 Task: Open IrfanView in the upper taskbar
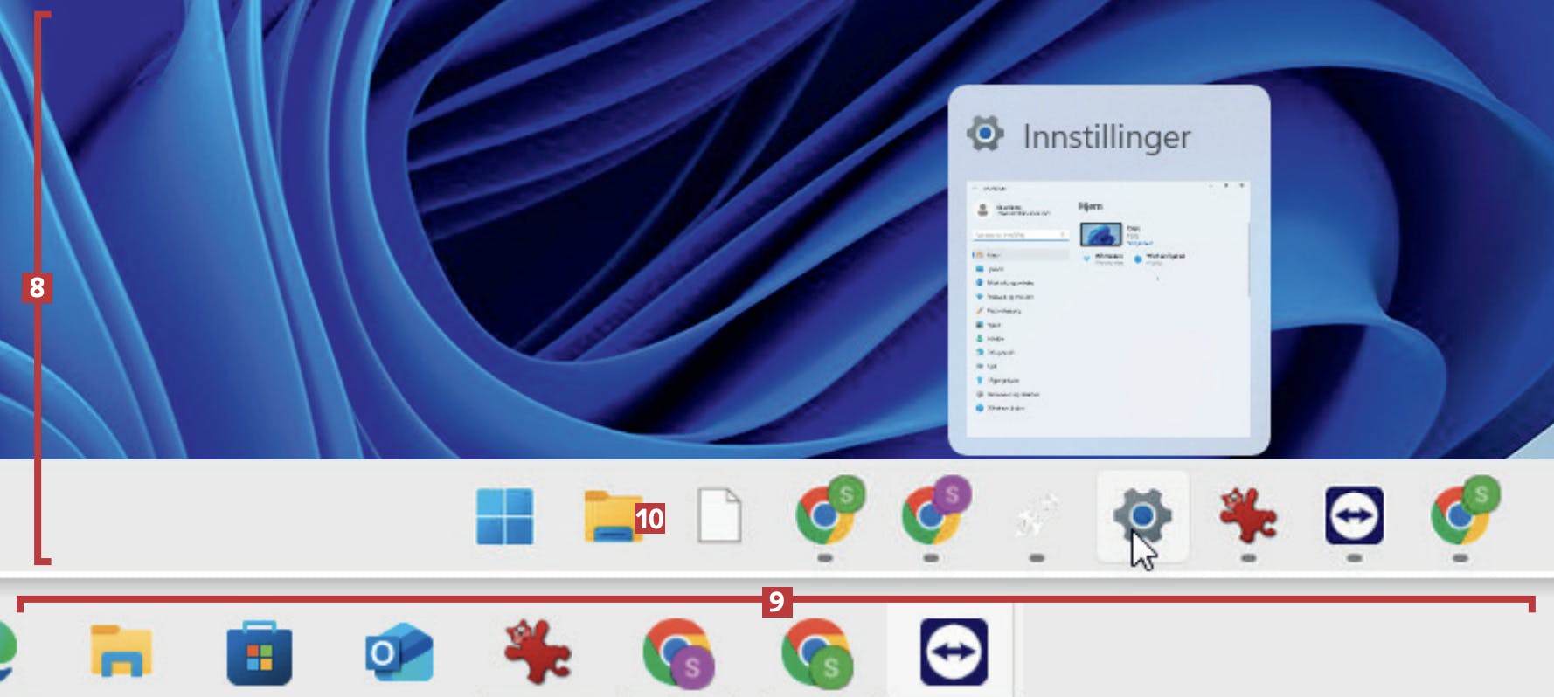pos(1248,516)
